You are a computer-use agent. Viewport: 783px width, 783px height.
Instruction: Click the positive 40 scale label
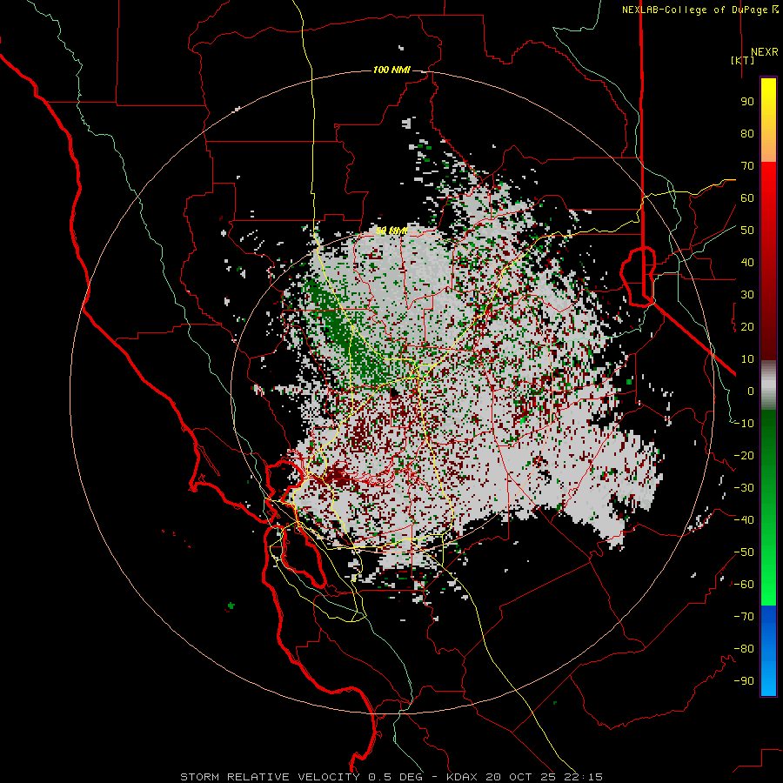point(747,263)
